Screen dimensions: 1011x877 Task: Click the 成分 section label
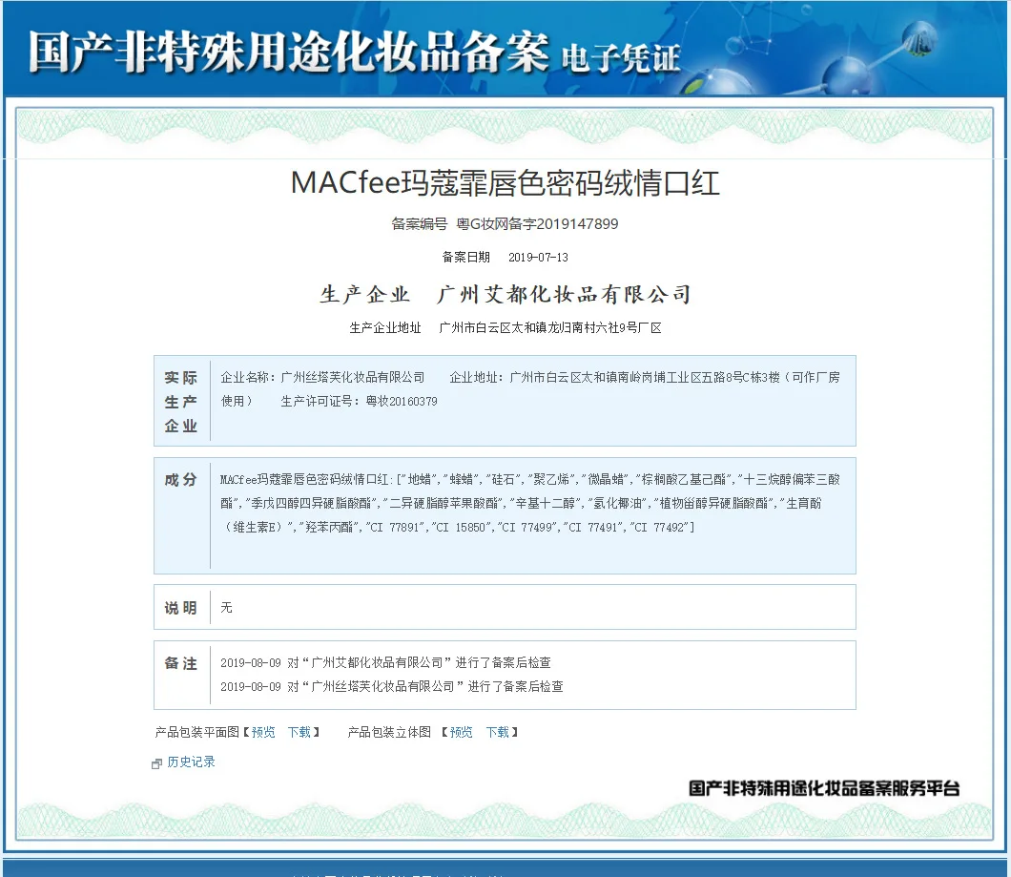[x=181, y=479]
